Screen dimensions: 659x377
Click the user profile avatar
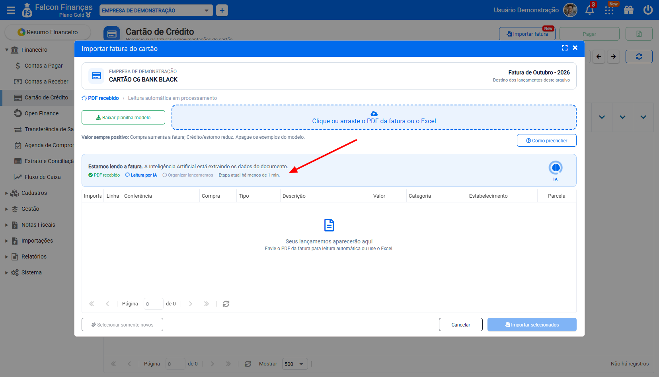pyautogui.click(x=570, y=10)
